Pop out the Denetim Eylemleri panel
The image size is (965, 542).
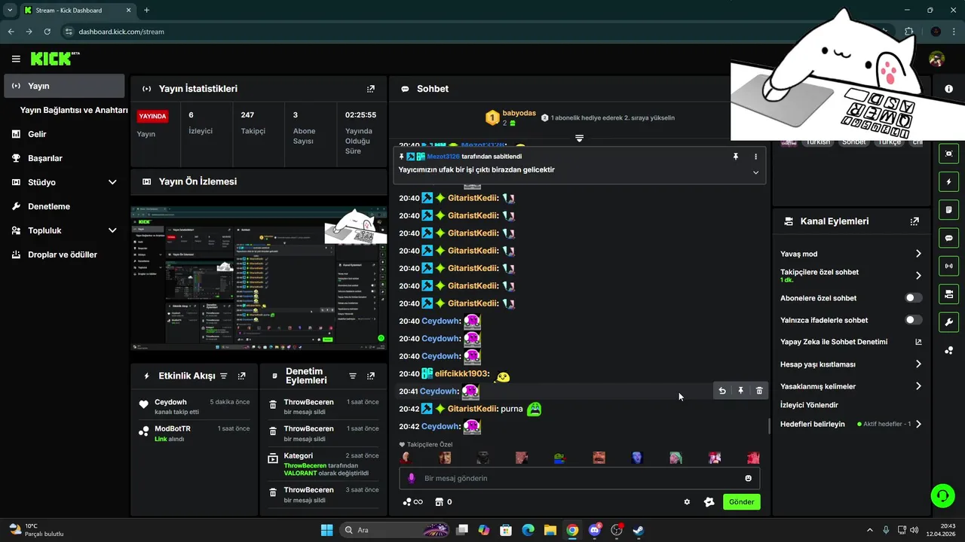point(370,376)
